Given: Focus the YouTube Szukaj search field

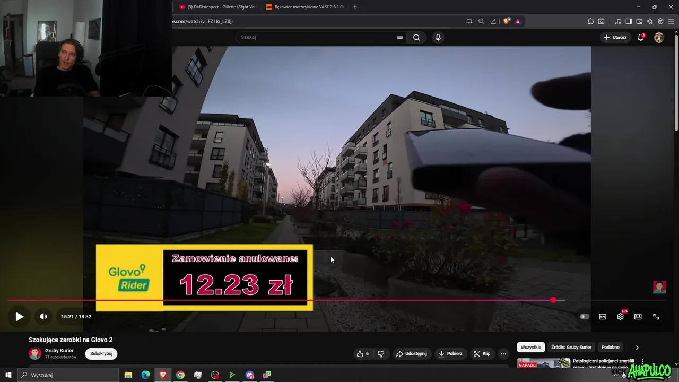Looking at the screenshot, I should tap(316, 37).
